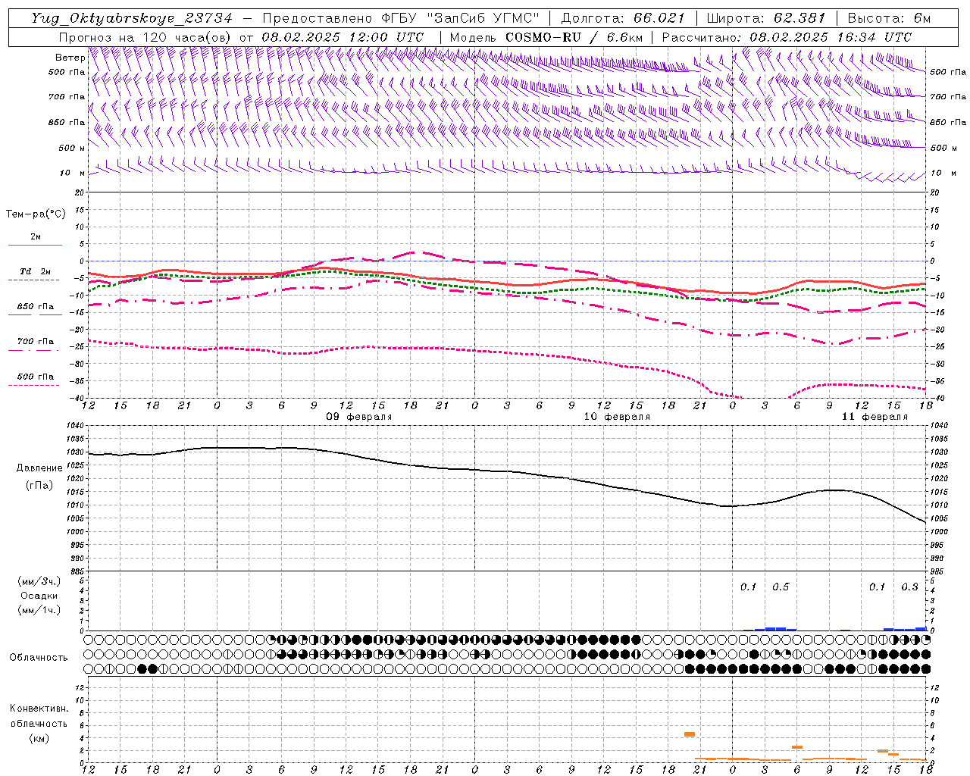Click the 10 м wind level label on left
Image resolution: width=970 pixels, height=776 pixels.
point(72,173)
